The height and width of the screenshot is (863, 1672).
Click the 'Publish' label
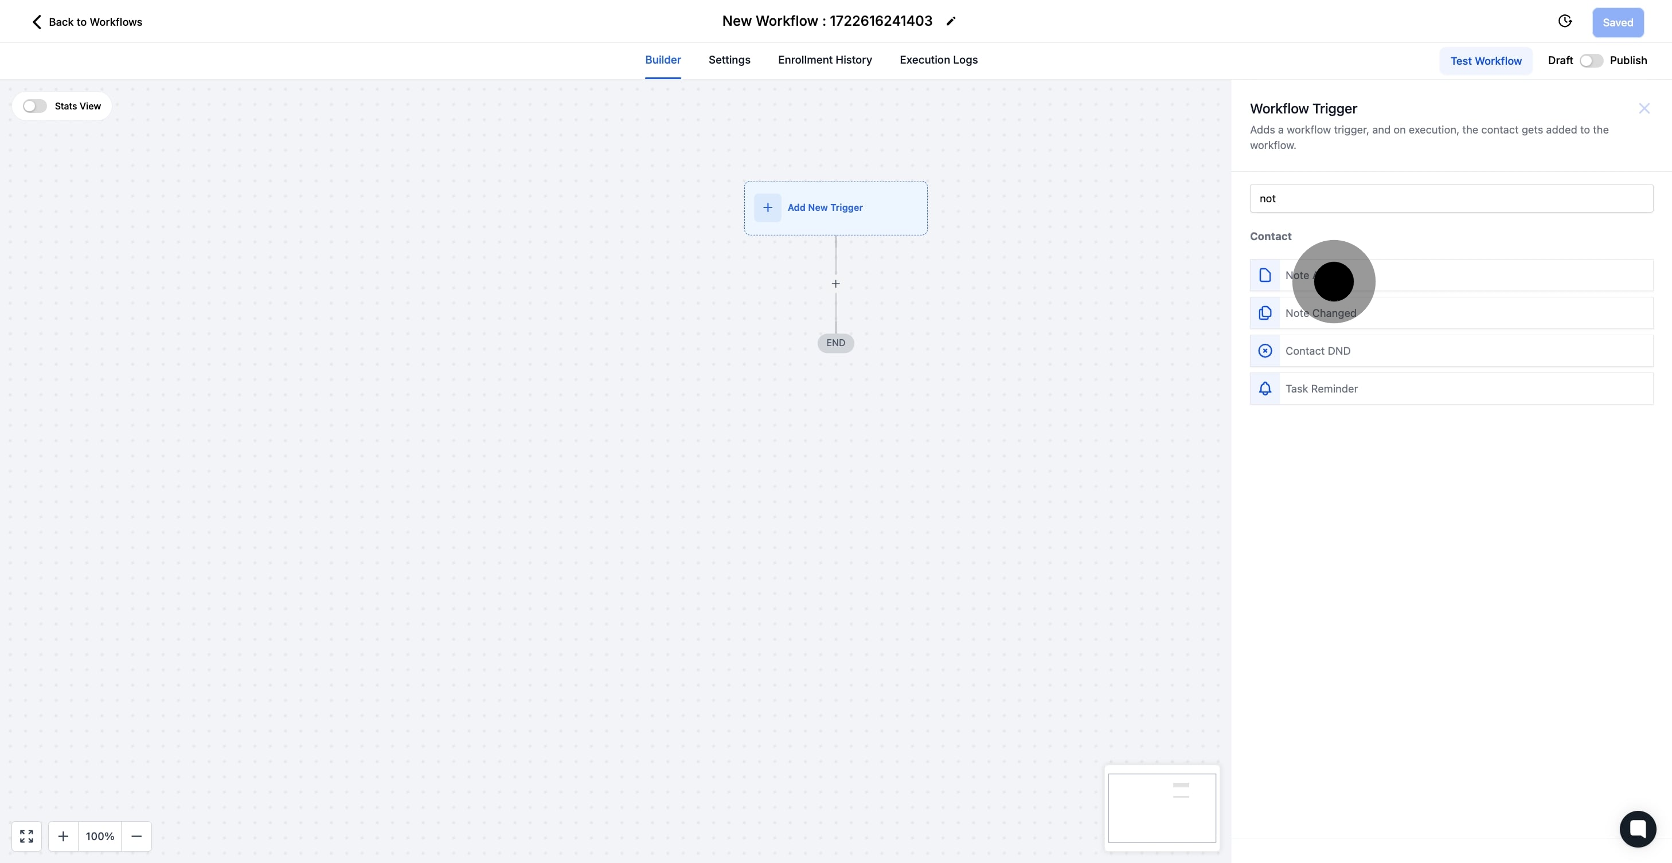1628,60
